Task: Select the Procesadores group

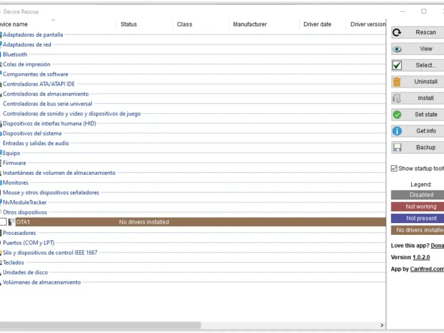Action: [x=19, y=233]
